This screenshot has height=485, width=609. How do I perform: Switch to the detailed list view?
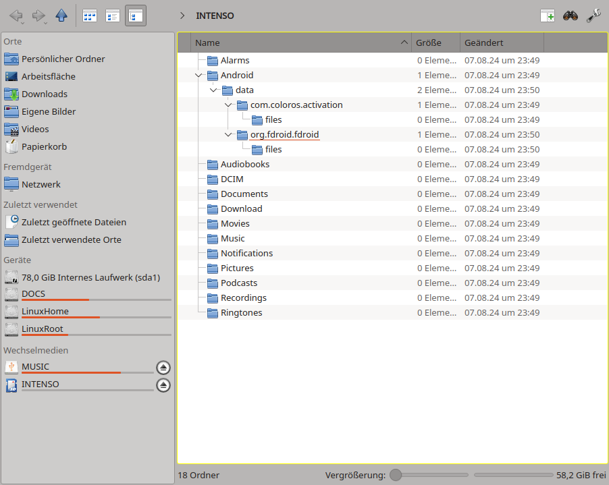[113, 16]
